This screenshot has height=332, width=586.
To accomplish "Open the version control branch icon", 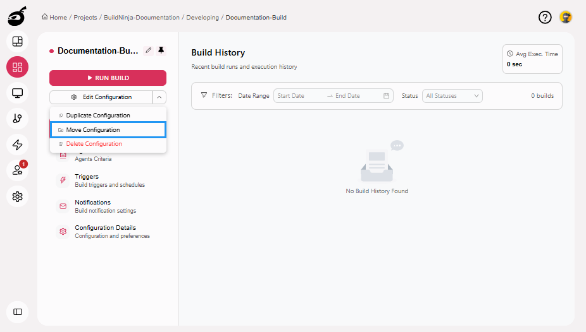I will [17, 119].
